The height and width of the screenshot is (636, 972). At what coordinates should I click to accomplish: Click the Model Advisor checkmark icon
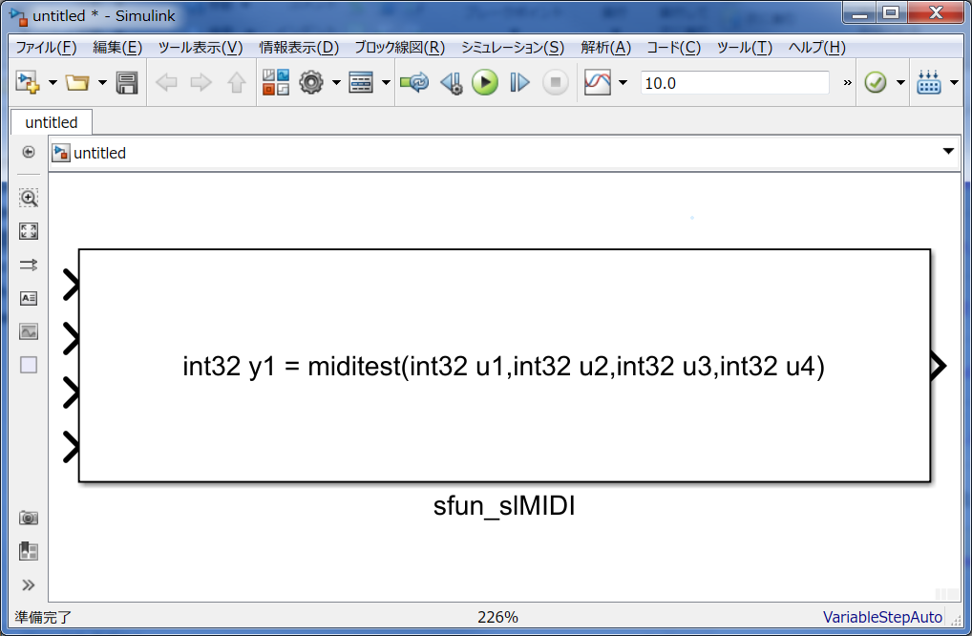coord(876,82)
